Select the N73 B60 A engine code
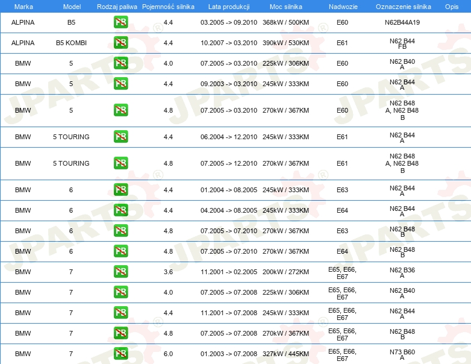This screenshot has width=471, height=364. coord(402,354)
